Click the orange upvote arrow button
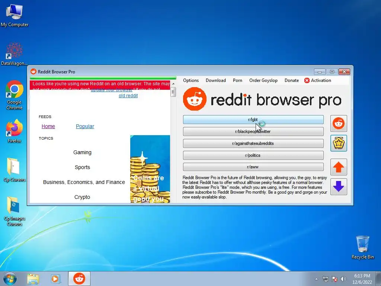 tap(339, 167)
